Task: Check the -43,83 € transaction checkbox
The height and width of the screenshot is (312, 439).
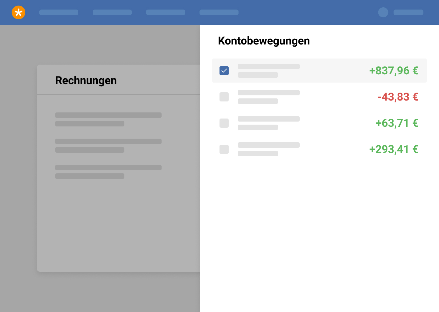Action: (x=224, y=97)
